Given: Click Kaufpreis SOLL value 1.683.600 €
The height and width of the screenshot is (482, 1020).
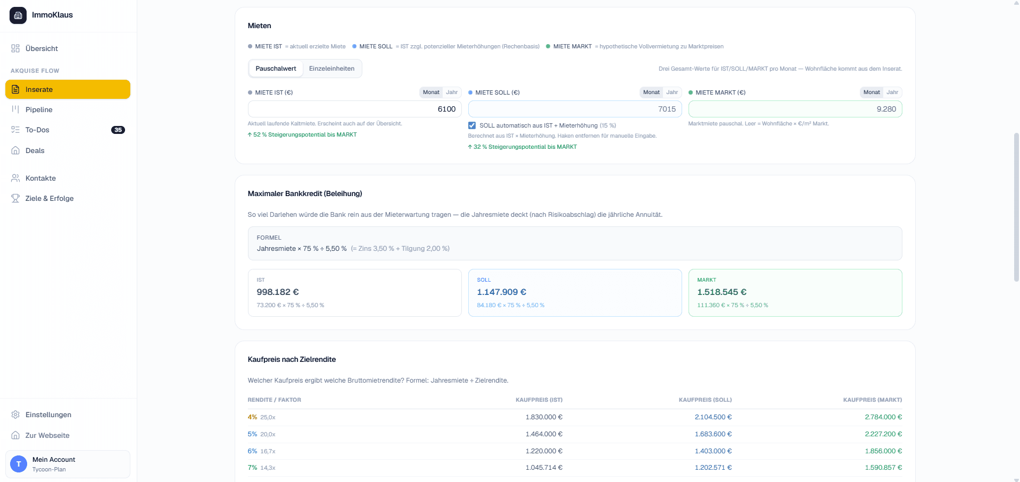Looking at the screenshot, I should [713, 434].
